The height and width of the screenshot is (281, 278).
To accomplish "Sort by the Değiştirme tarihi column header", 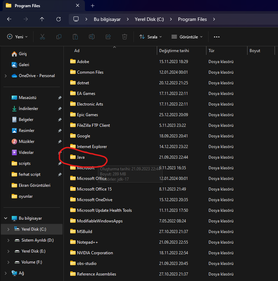I will [x=174, y=51].
